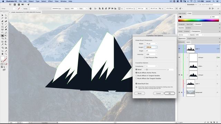This screenshot has height=124, width=221.
Task: Enable Brush Affects In Tangent Handles
Action: tap(136, 76)
